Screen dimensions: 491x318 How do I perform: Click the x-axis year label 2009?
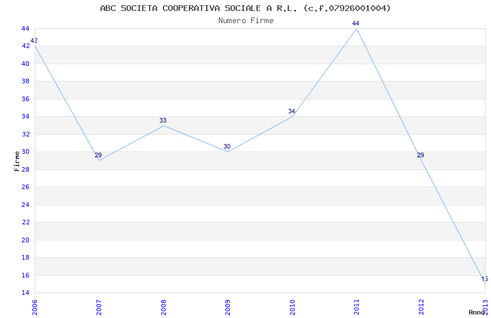(x=228, y=307)
